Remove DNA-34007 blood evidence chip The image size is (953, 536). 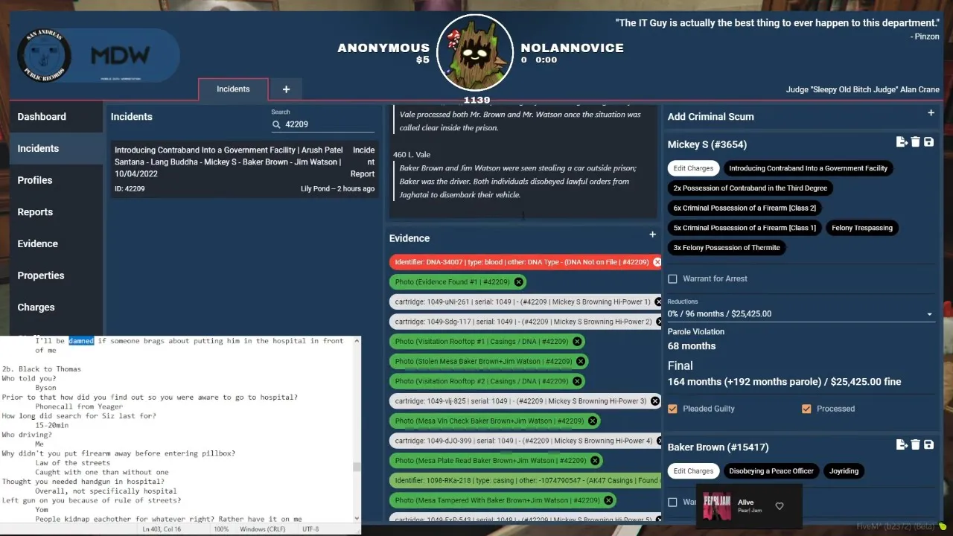coord(657,262)
